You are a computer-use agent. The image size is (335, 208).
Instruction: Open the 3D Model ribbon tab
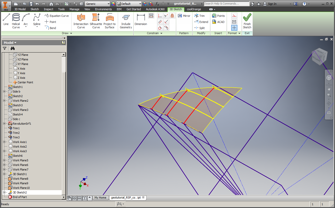[x=20, y=9]
